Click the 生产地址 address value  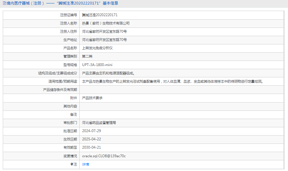[104, 40]
